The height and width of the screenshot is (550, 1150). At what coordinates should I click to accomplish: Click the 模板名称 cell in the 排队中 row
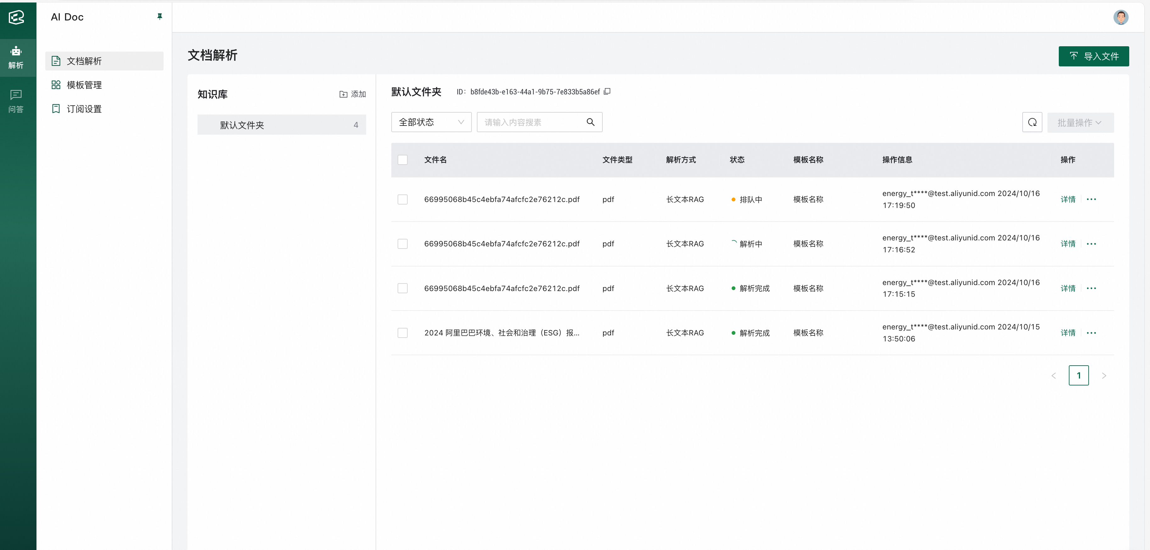808,199
